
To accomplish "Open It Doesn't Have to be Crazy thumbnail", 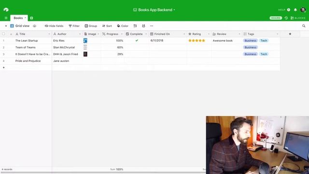I will click(x=85, y=54).
